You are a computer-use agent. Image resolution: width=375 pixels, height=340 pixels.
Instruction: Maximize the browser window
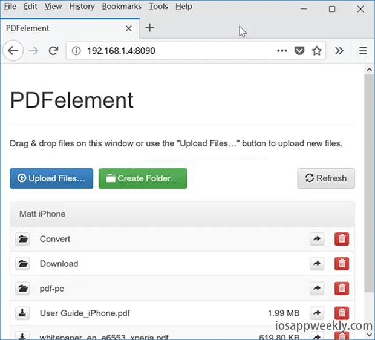coord(332,9)
